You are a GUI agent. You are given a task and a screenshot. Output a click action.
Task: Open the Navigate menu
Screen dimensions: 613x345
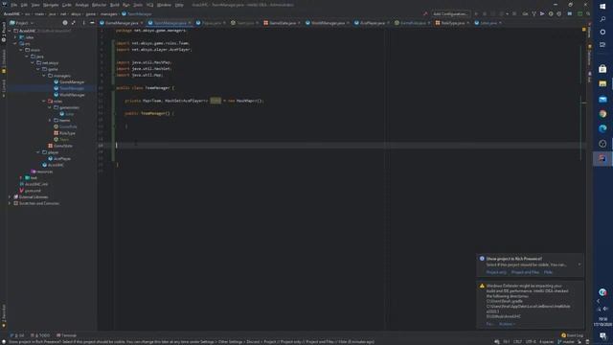(x=51, y=5)
